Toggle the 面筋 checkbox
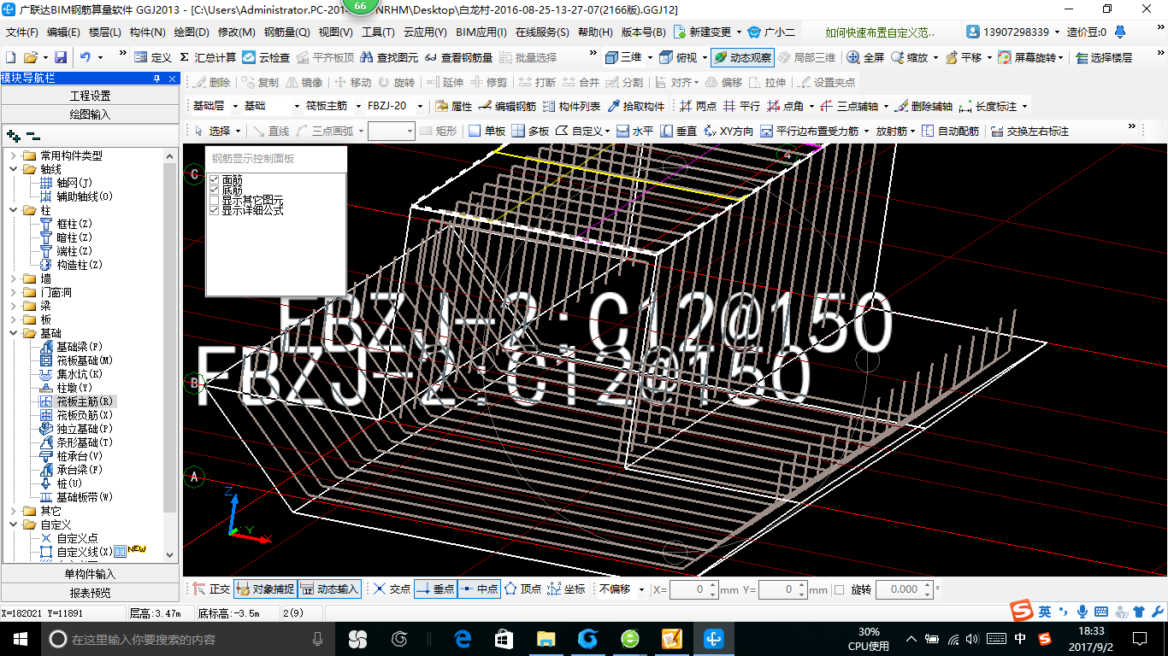This screenshot has width=1168, height=656. 214,180
